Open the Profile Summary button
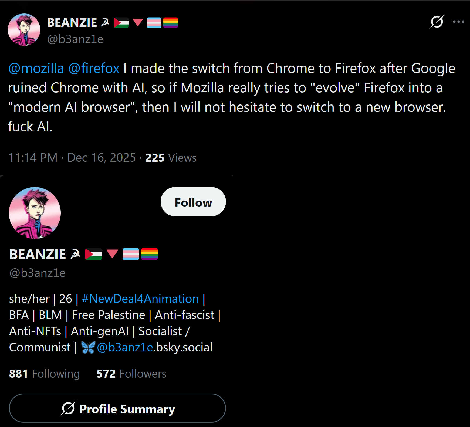Image resolution: width=470 pixels, height=427 pixels. click(x=117, y=408)
